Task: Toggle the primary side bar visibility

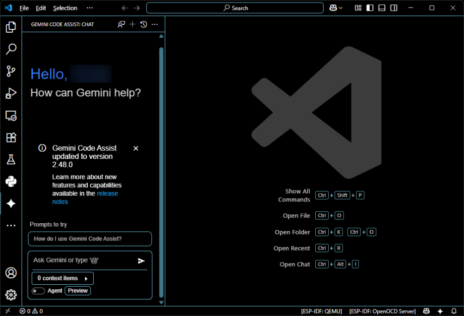Action: pyautogui.click(x=370, y=8)
